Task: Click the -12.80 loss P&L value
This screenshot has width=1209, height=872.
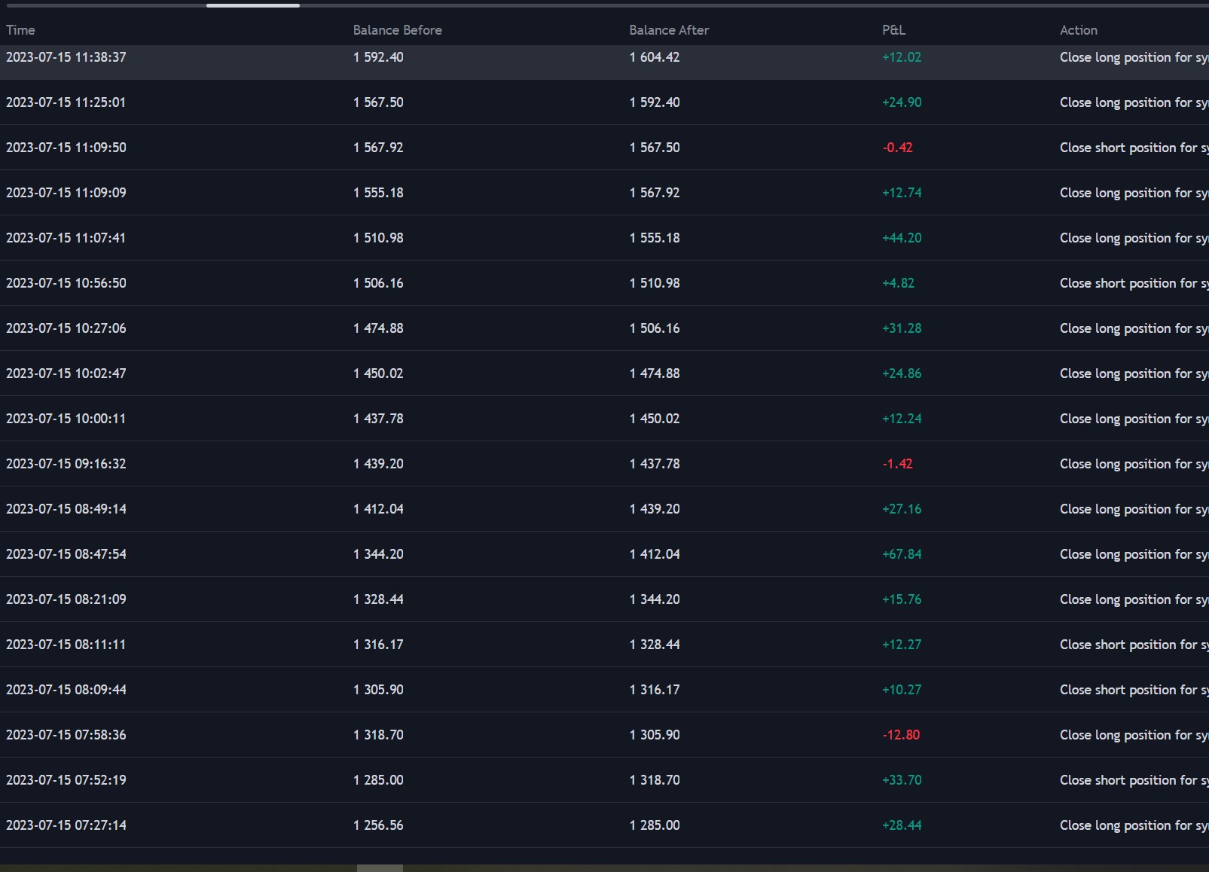Action: (901, 735)
